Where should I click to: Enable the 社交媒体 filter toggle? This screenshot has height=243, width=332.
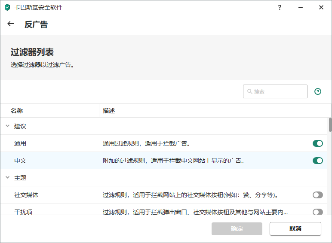[318, 195]
